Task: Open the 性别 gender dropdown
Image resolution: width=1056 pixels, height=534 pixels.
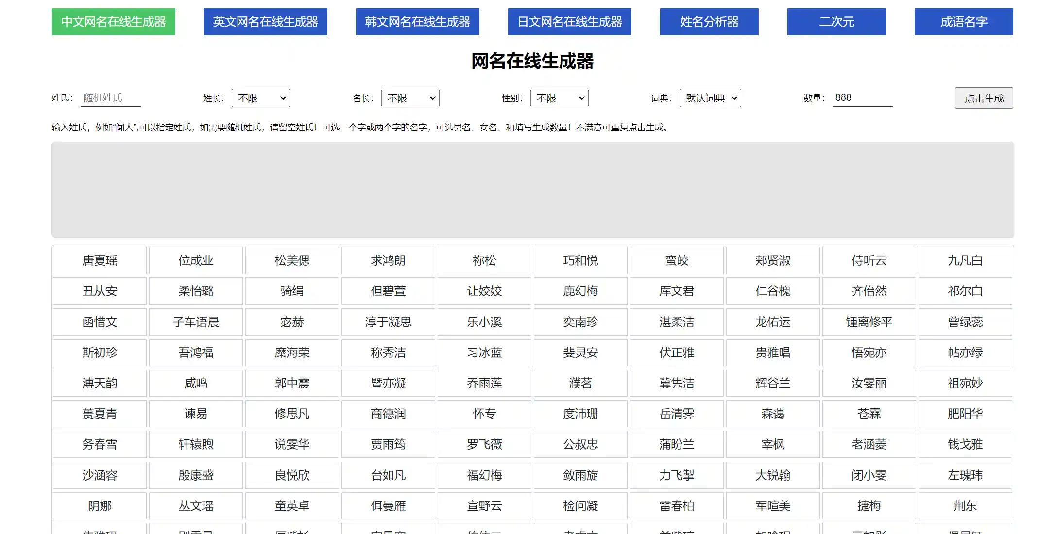Action: click(x=559, y=97)
